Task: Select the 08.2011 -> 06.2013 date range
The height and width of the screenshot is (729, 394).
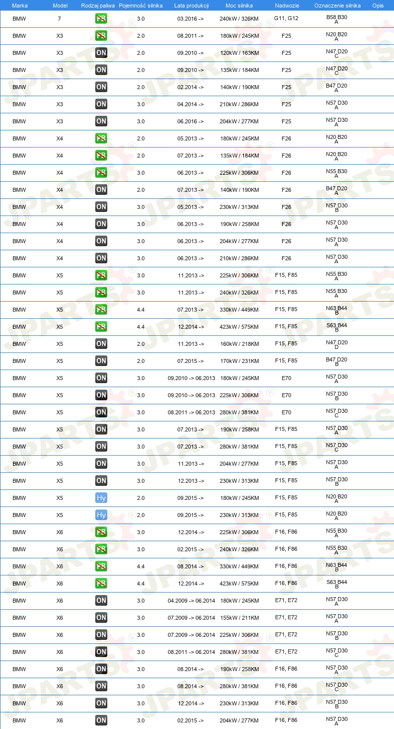Action: (191, 412)
